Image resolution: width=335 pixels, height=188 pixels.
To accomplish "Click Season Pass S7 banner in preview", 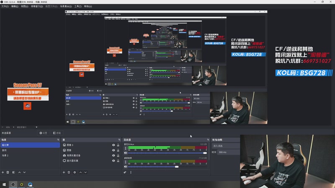I will click(x=28, y=92).
